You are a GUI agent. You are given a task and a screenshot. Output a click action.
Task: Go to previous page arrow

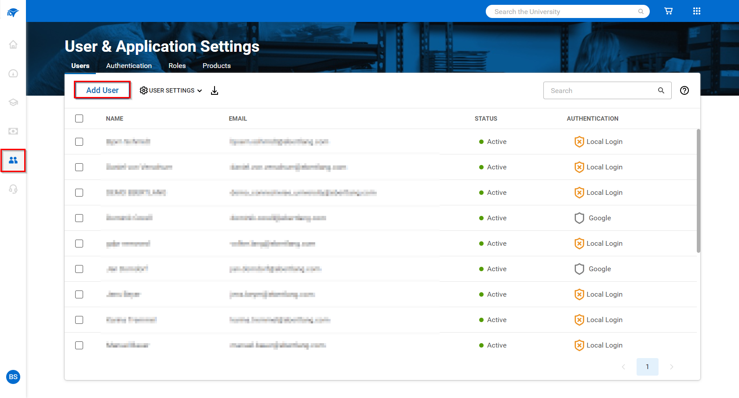[623, 367]
